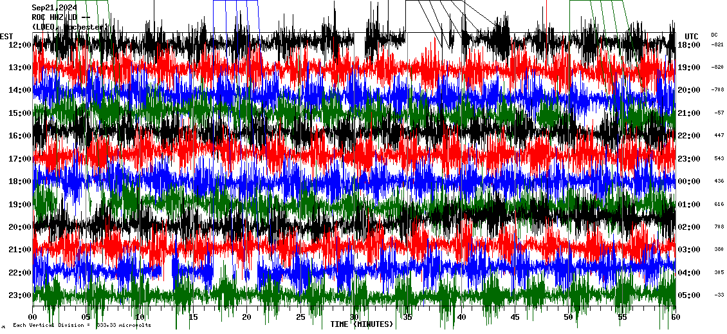Viewport: 727px width, 334px height.
Task: Click the EST column header
Action: tap(6, 36)
